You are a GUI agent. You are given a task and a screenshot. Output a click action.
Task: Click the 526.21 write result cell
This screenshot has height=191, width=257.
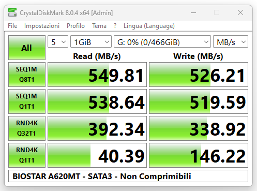[199, 75]
